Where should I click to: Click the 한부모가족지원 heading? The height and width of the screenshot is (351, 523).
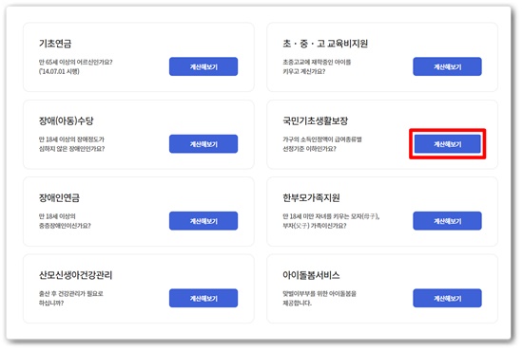coord(311,197)
